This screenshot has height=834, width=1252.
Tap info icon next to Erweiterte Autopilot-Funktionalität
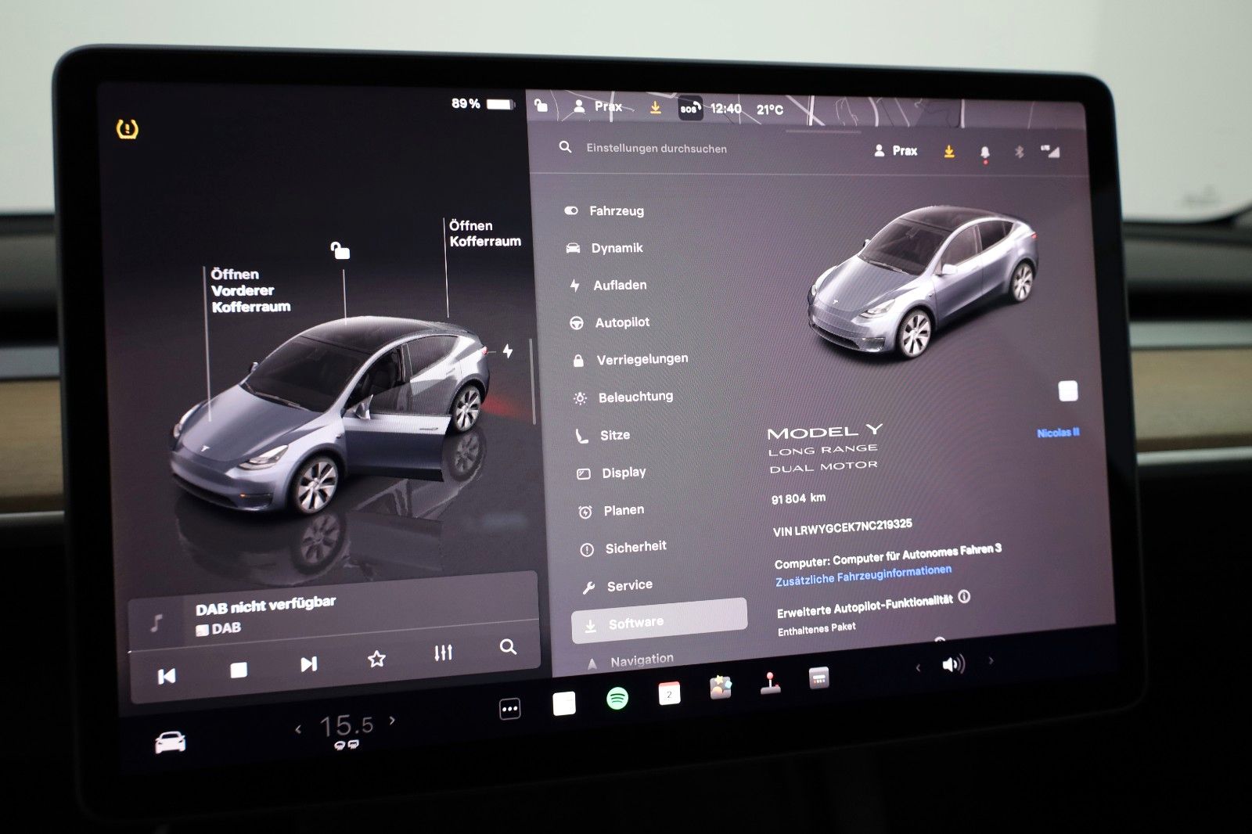pyautogui.click(x=964, y=597)
